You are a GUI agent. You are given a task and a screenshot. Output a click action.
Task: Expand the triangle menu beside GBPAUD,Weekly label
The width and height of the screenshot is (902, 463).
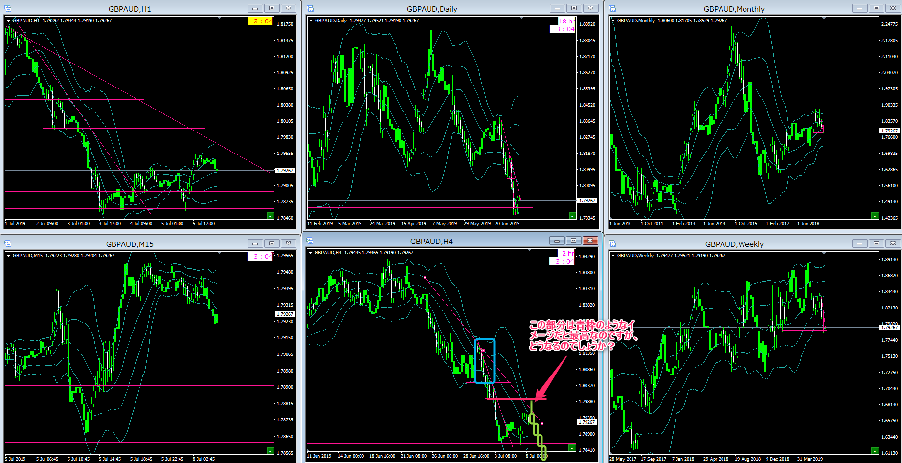[613, 256]
